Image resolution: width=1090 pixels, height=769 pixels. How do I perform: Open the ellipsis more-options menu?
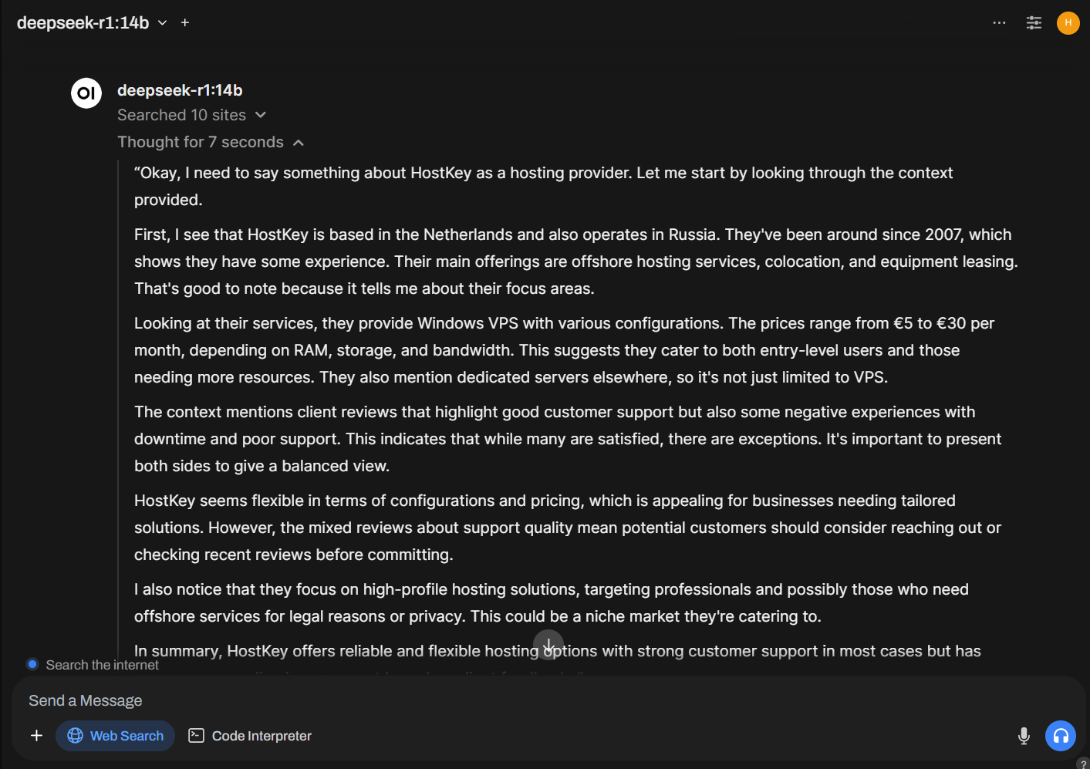(x=999, y=23)
